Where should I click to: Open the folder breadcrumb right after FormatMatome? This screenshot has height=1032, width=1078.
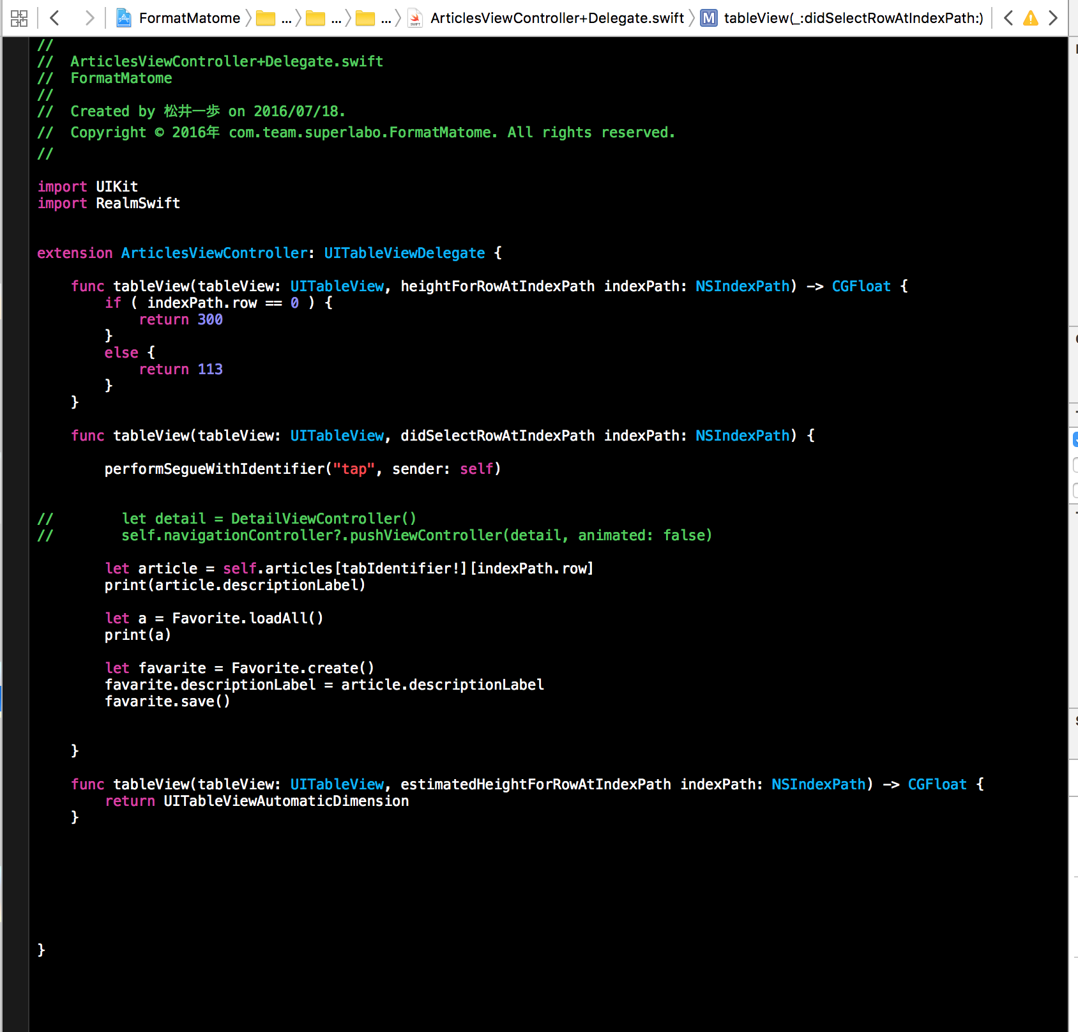pyautogui.click(x=273, y=18)
